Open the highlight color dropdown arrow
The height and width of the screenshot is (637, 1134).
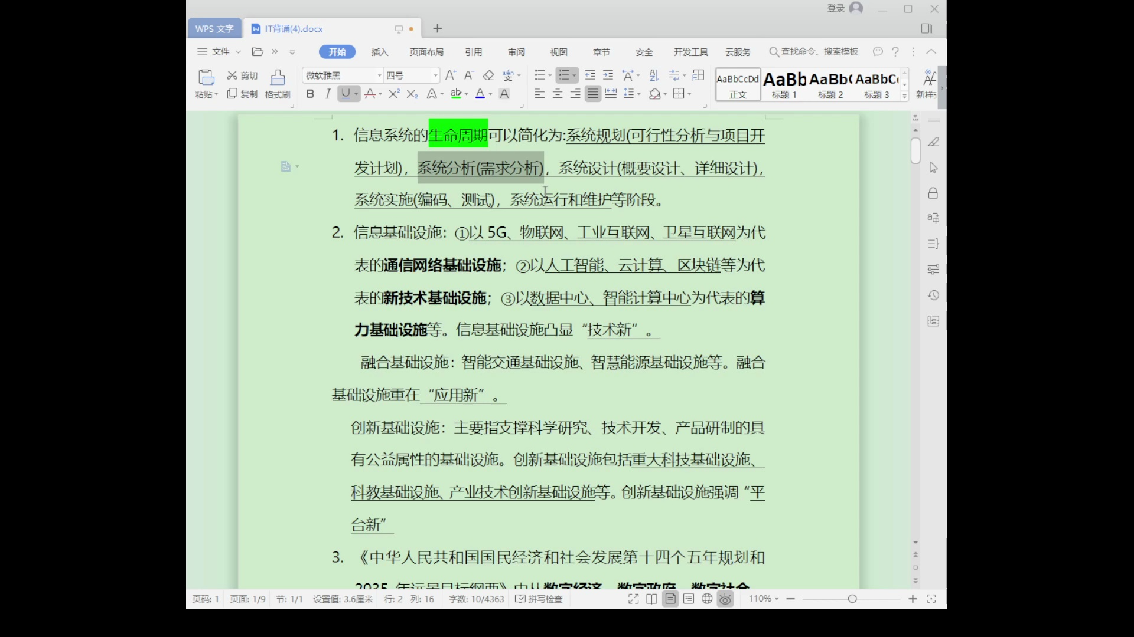pyautogui.click(x=466, y=94)
